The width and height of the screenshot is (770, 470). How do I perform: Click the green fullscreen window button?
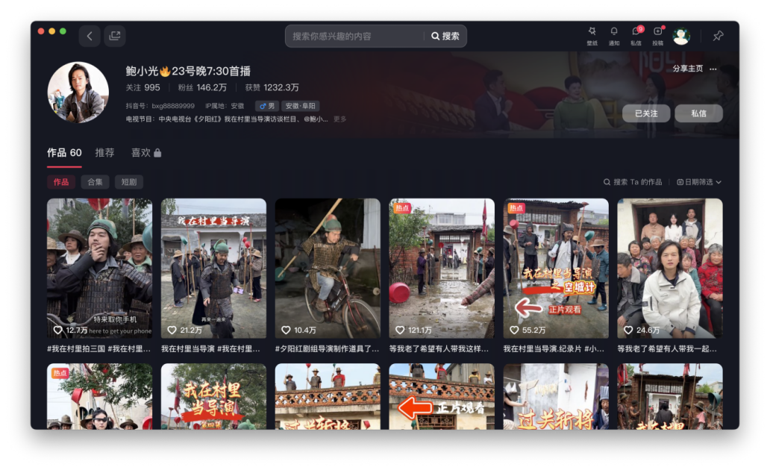coord(63,31)
